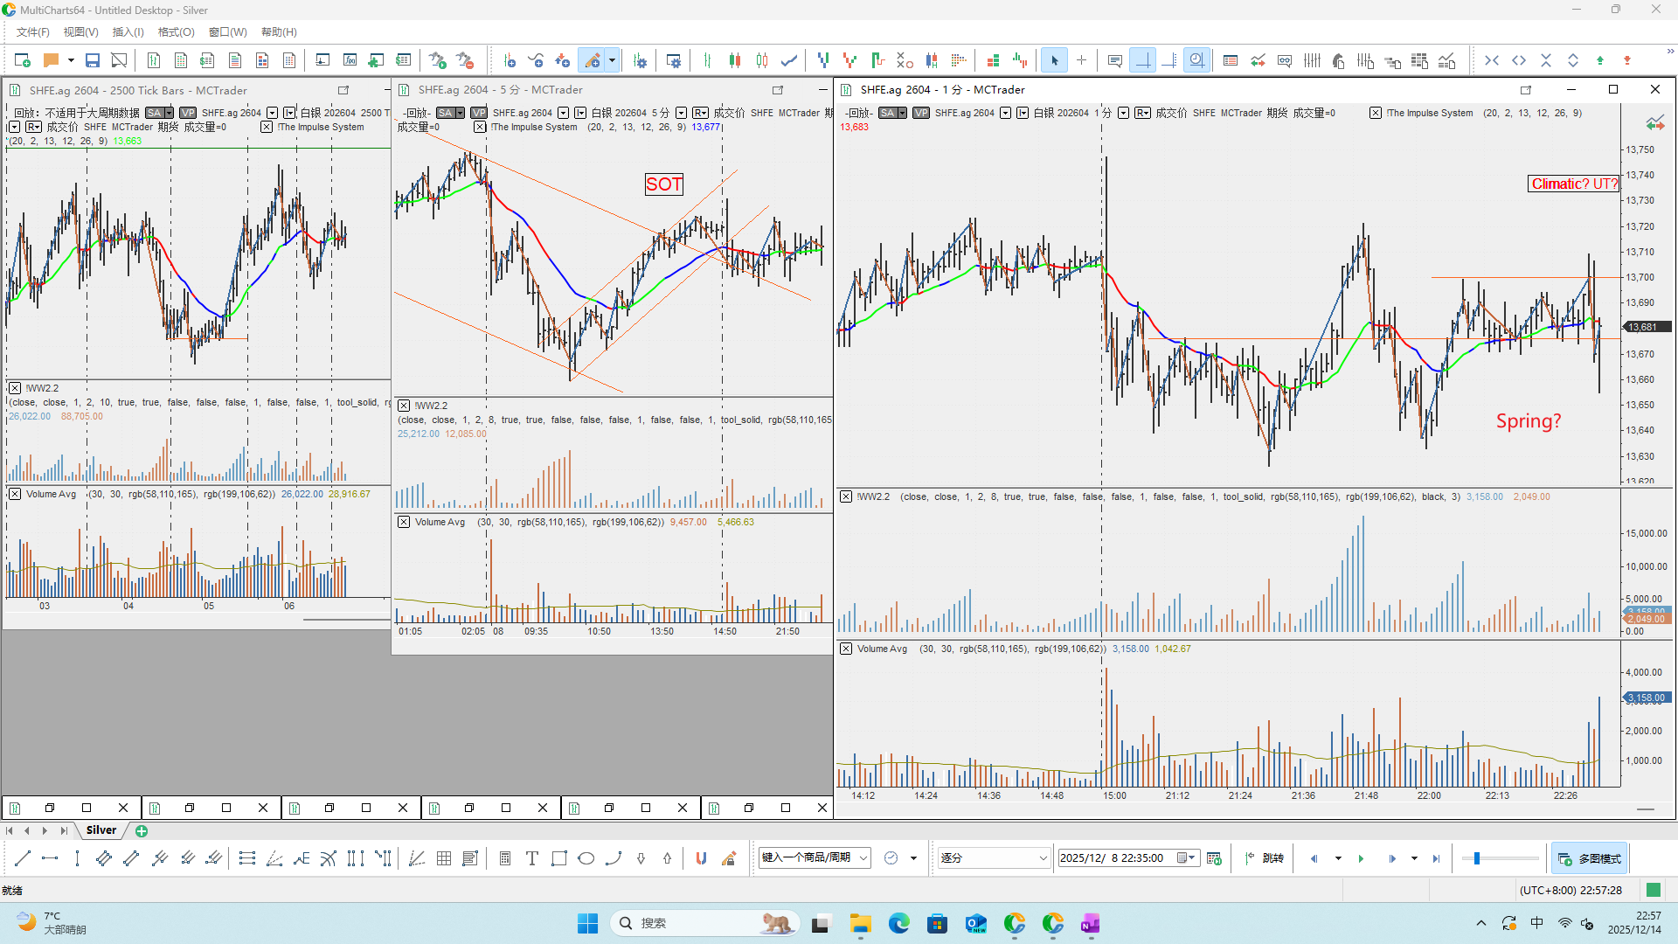
Task: Click the playback speed slider
Action: [x=1500, y=858]
